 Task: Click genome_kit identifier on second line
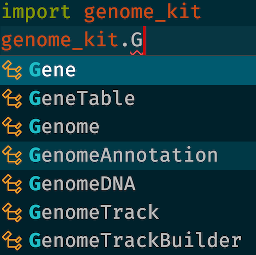(x=60, y=41)
